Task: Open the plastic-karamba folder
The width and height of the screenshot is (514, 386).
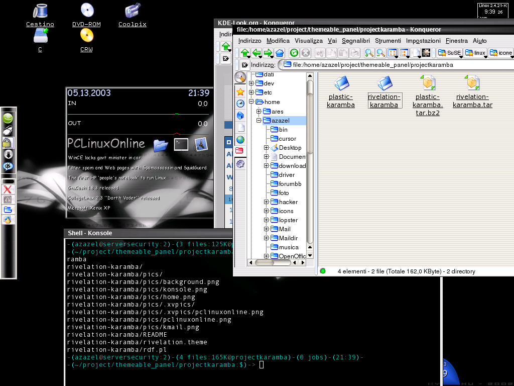Action: click(x=341, y=92)
